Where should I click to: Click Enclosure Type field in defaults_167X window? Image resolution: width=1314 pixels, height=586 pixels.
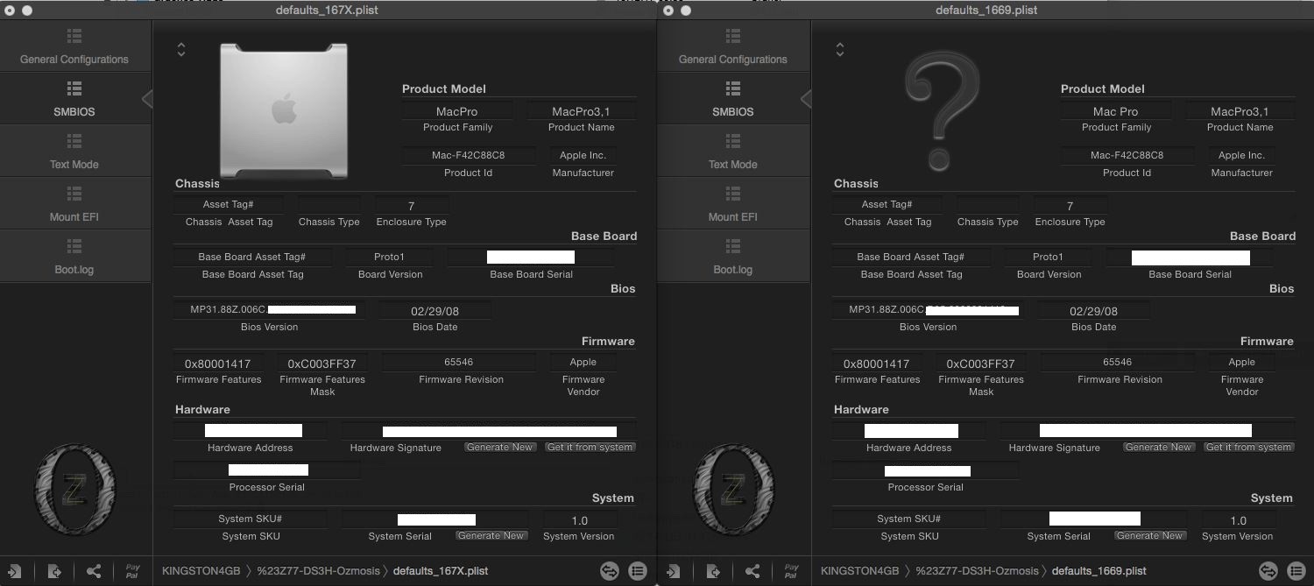(412, 206)
